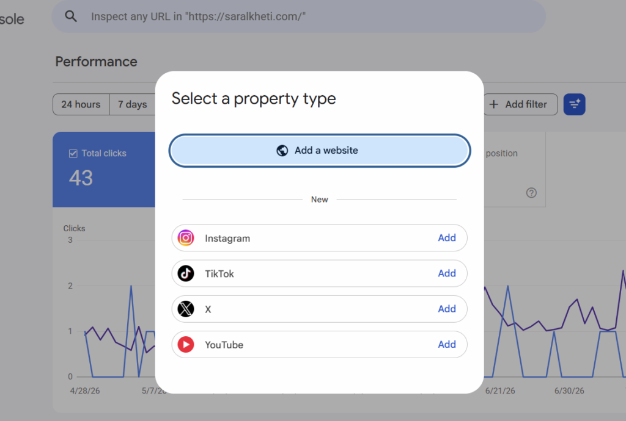Click the New divider label
This screenshot has width=626, height=421.
319,199
